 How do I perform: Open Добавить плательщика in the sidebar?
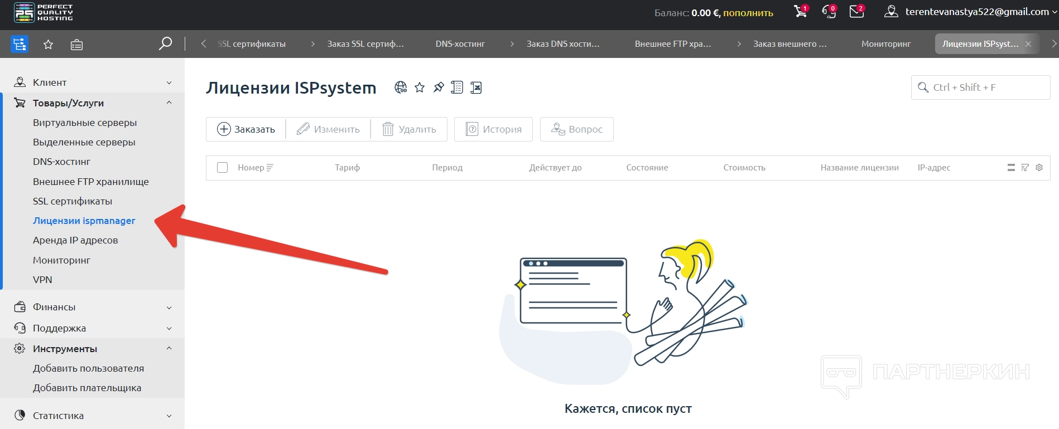click(x=87, y=388)
